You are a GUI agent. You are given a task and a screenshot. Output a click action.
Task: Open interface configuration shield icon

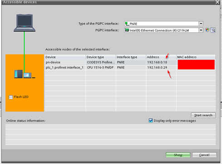[x=207, y=30]
